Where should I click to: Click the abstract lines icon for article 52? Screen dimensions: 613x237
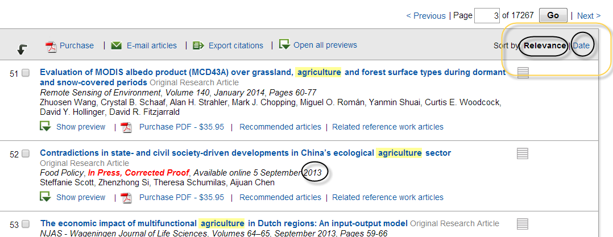[x=523, y=153]
